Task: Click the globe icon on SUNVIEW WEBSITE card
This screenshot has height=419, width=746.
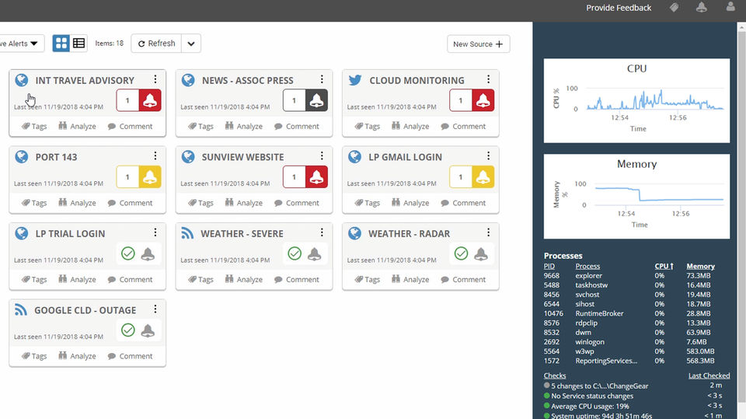Action: 188,157
